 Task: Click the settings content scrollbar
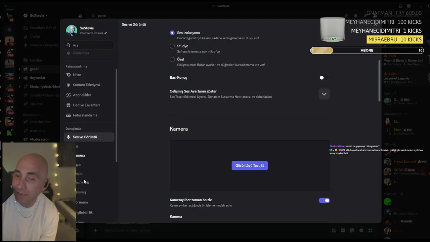(380, 81)
